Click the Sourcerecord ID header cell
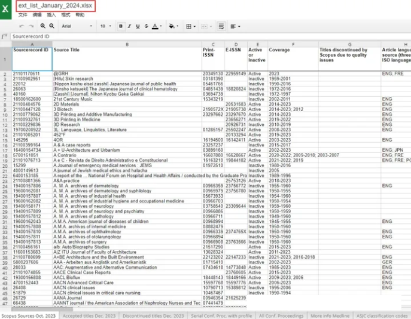411x319 pixels. (32, 59)
